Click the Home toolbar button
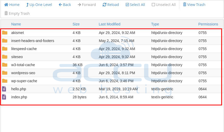Screen dimensions: 224x132 pos(12,5)
